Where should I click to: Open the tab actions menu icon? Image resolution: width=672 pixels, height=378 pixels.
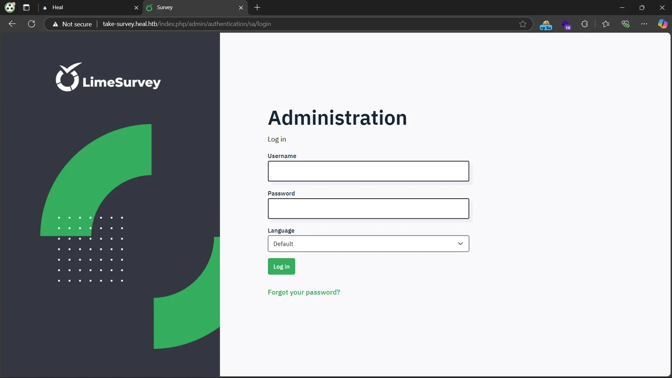tap(26, 8)
